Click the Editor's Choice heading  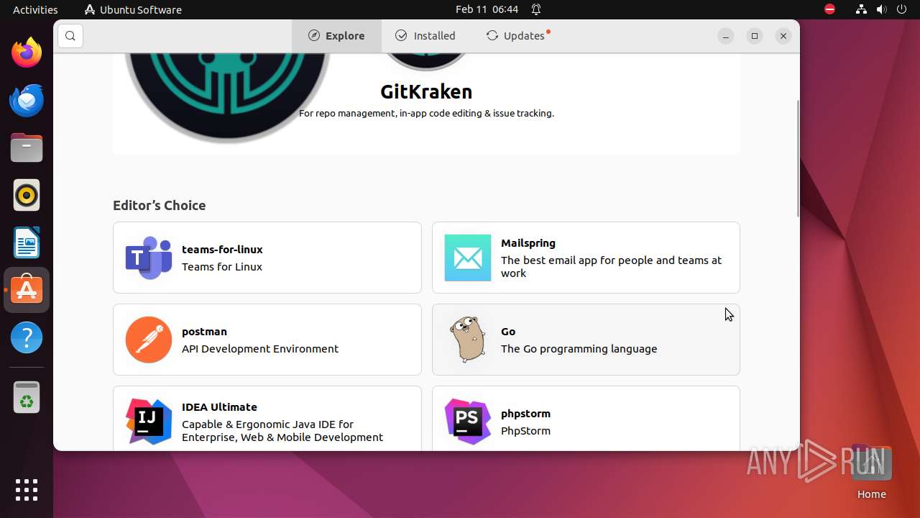(159, 205)
